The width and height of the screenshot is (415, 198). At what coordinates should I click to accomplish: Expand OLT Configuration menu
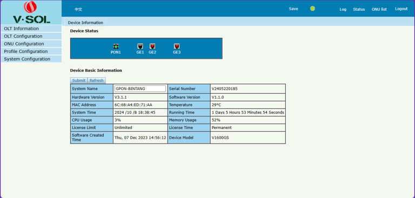click(31, 36)
